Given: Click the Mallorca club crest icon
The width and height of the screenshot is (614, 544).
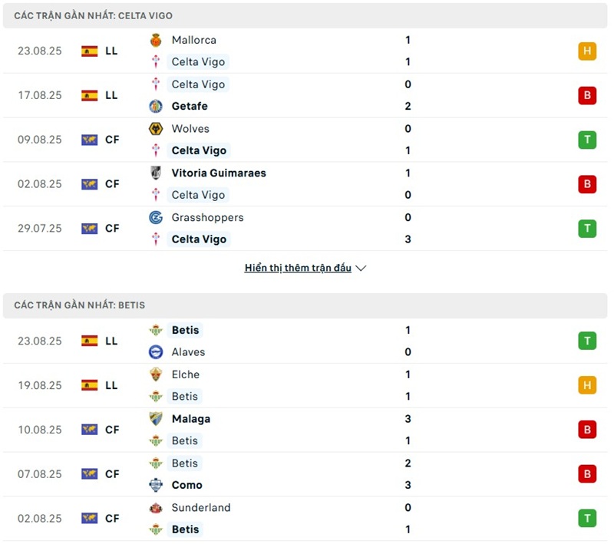Looking at the screenshot, I should pos(156,40).
